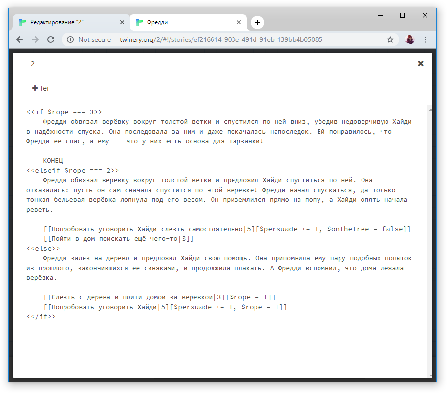Screen dimensions: 447x393
Task: Close the "Фредди" browser tab
Action: [239, 22]
